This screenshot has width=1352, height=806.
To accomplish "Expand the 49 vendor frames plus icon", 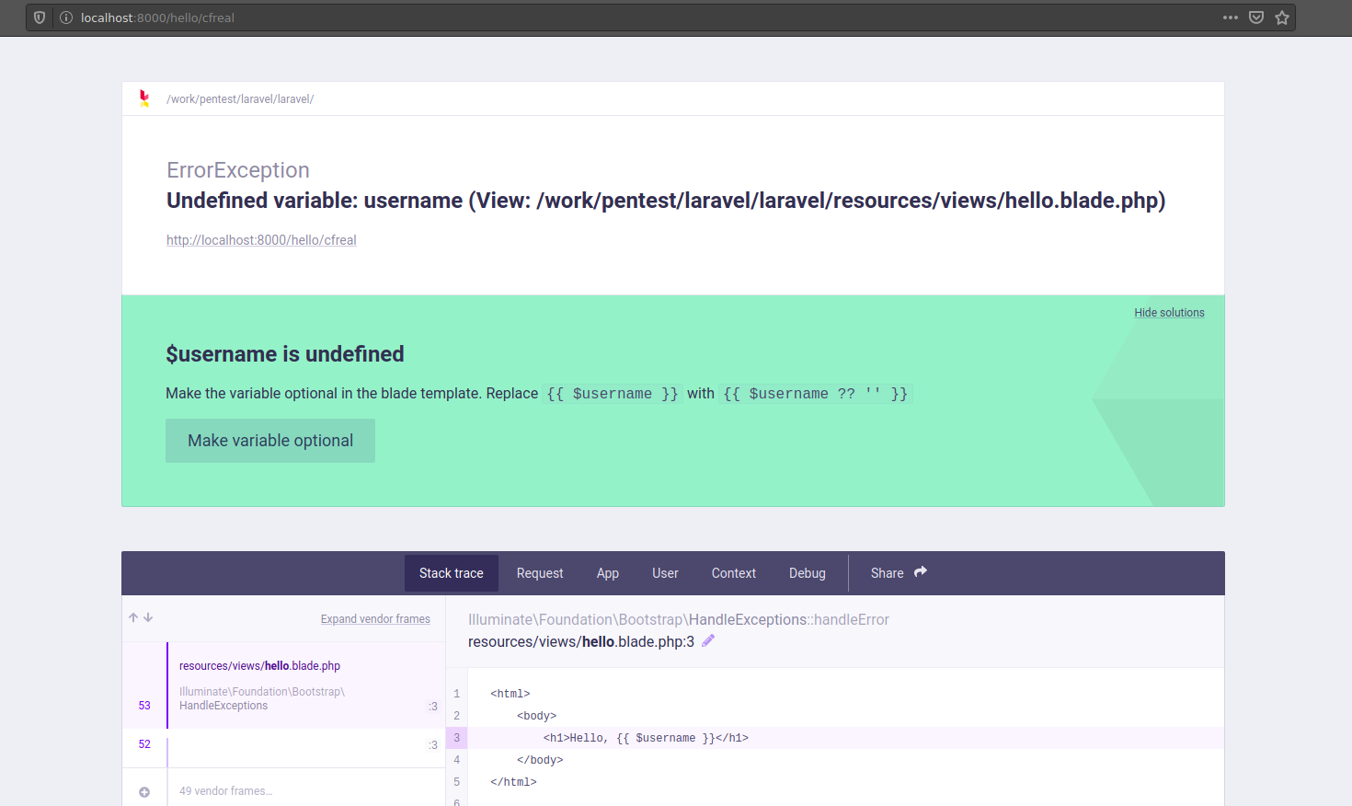I will (x=144, y=792).
